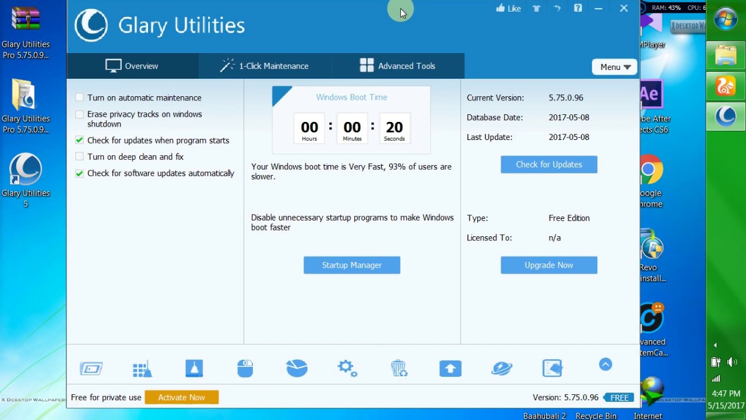The image size is (746, 420).
Task: Click the Check for Updates button
Action: pos(549,164)
